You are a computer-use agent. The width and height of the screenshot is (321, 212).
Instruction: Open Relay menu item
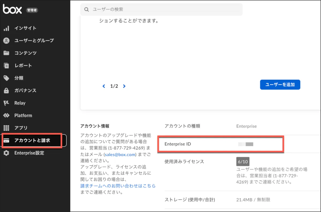(20, 103)
